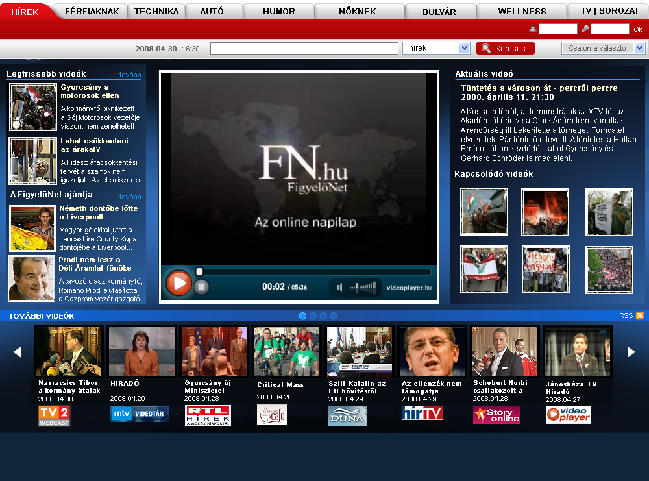The width and height of the screenshot is (649, 481).
Task: Open the RSS feed icon
Action: coord(640,315)
